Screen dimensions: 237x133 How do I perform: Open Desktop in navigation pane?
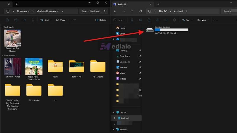click(x=122, y=50)
